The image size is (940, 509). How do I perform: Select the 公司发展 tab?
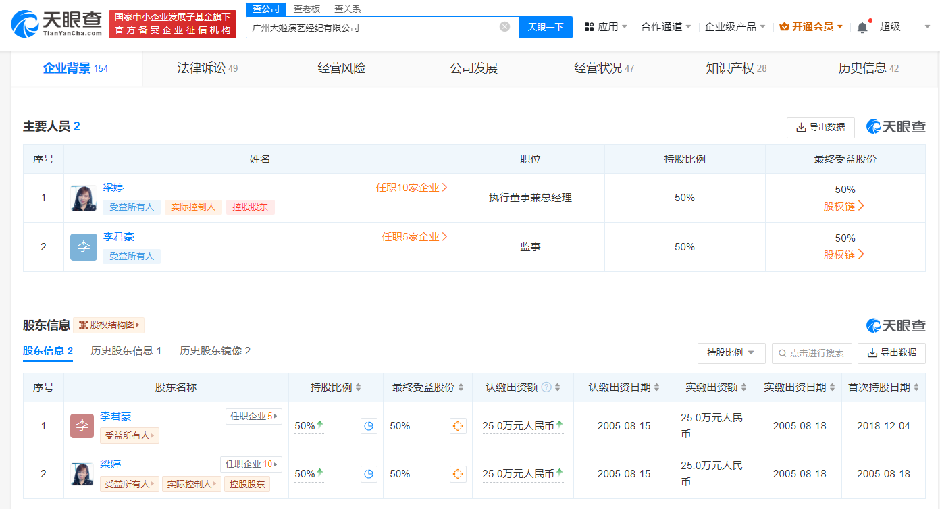point(473,68)
